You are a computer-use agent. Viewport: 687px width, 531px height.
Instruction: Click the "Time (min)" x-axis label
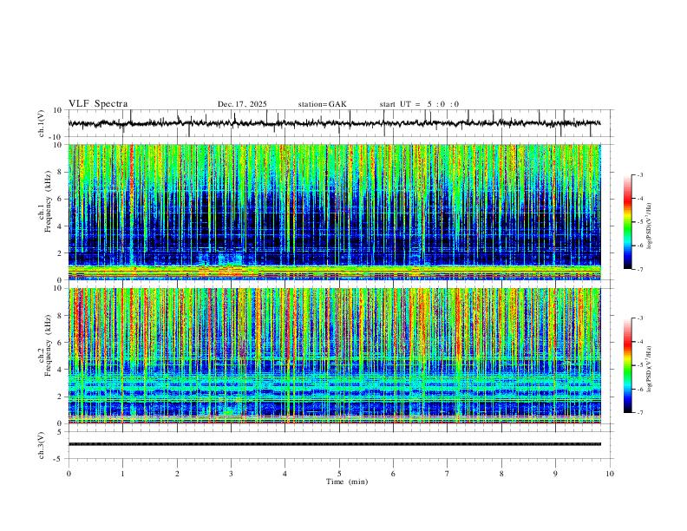click(x=347, y=482)
